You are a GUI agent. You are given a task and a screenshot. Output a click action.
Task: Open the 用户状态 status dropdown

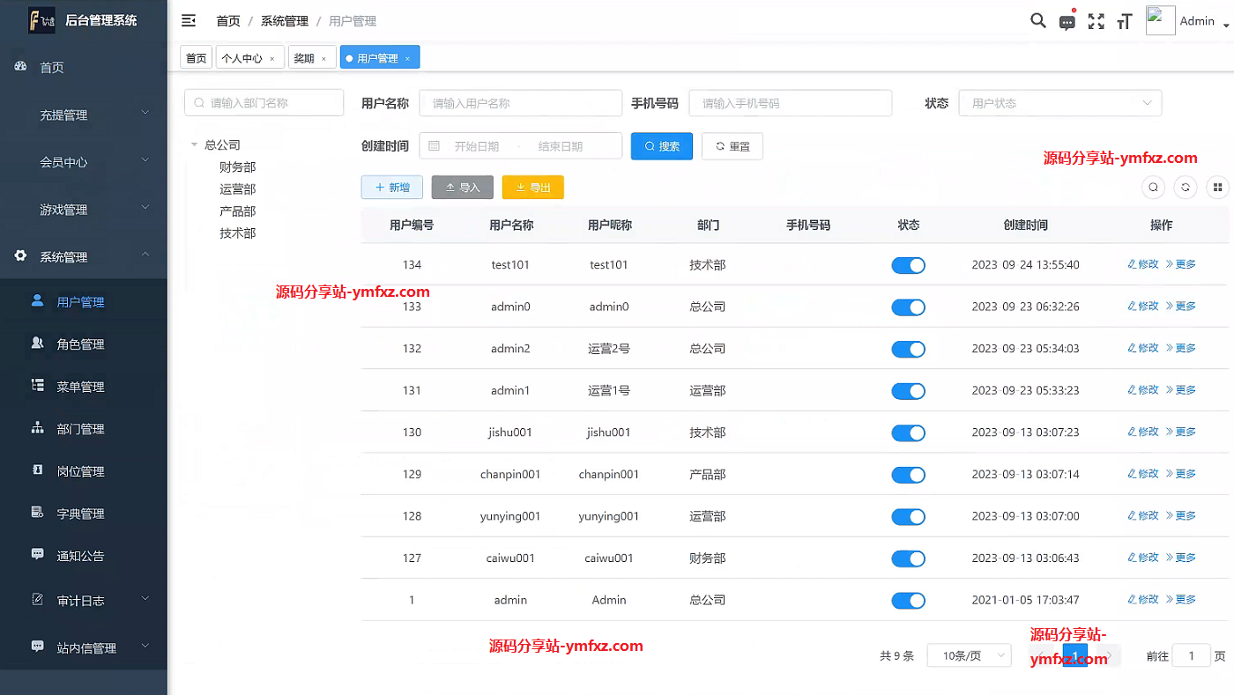click(1059, 103)
